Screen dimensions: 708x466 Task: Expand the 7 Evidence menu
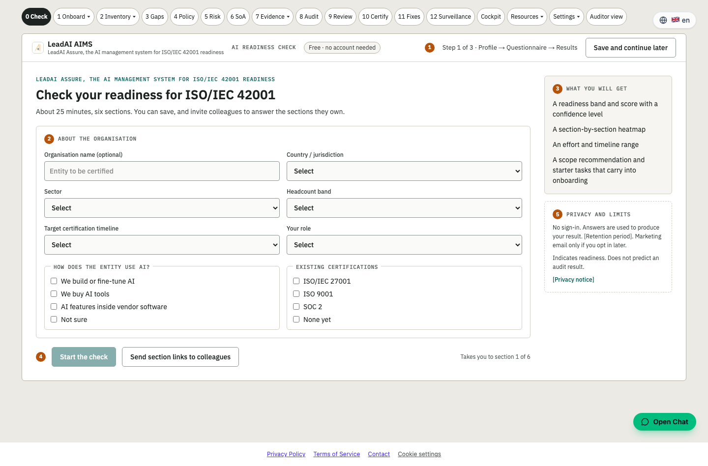pos(272,17)
